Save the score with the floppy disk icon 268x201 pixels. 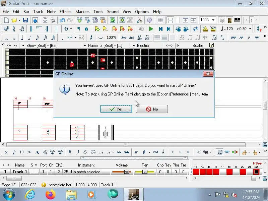click(x=25, y=20)
